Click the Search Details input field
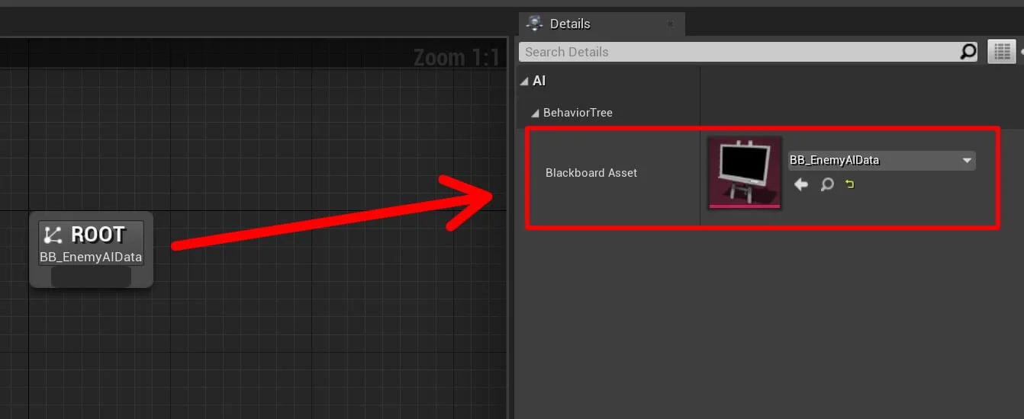This screenshot has height=419, width=1024. click(739, 52)
